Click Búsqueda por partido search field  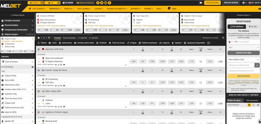[212, 38]
